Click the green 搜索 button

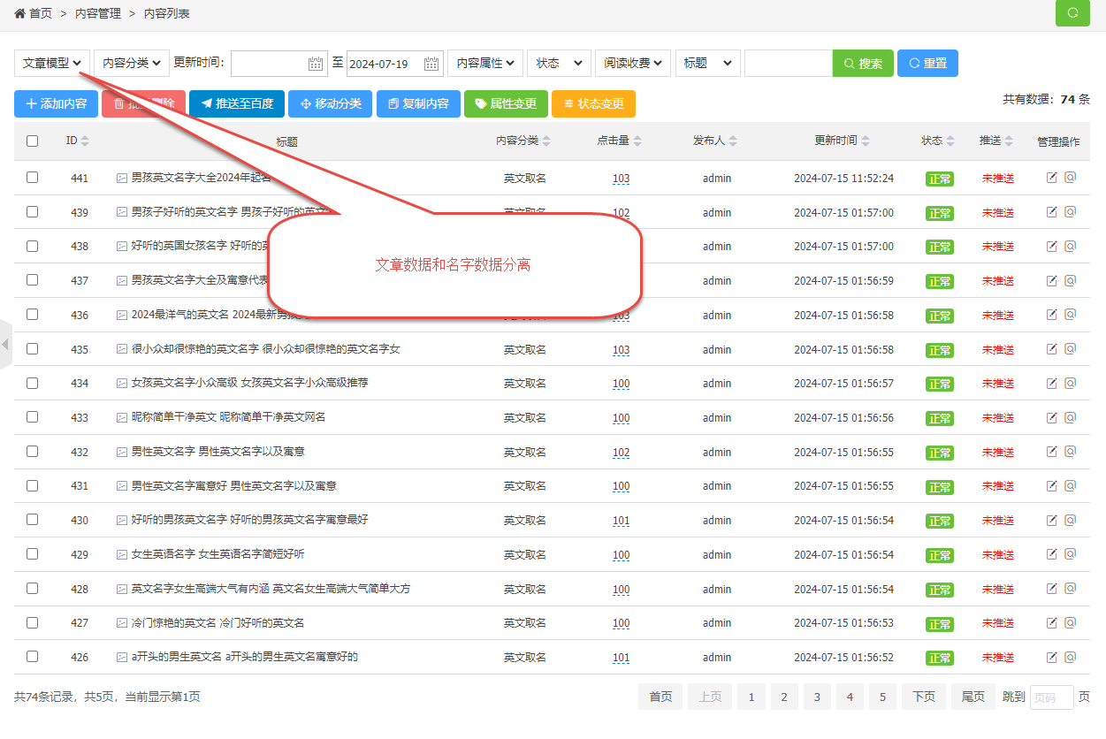pos(863,64)
